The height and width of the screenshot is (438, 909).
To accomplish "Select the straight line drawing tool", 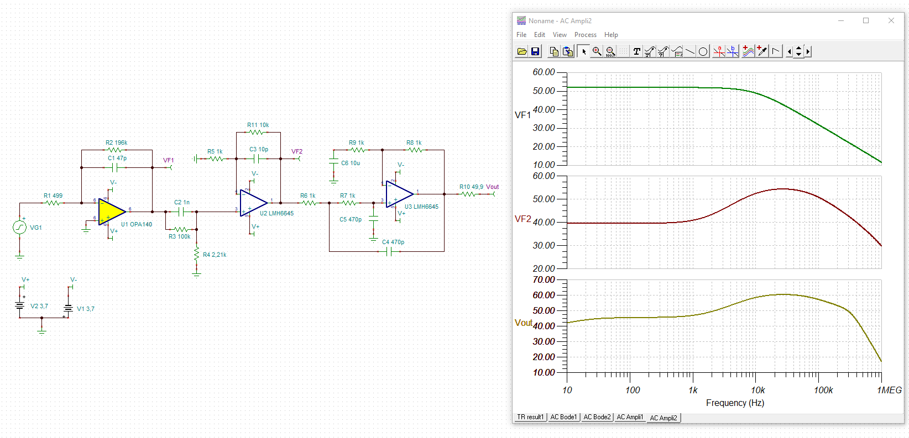I will (x=690, y=51).
